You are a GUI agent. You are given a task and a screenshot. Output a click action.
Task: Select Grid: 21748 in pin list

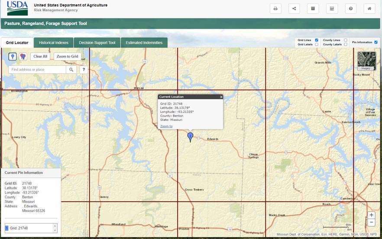pyautogui.click(x=28, y=228)
